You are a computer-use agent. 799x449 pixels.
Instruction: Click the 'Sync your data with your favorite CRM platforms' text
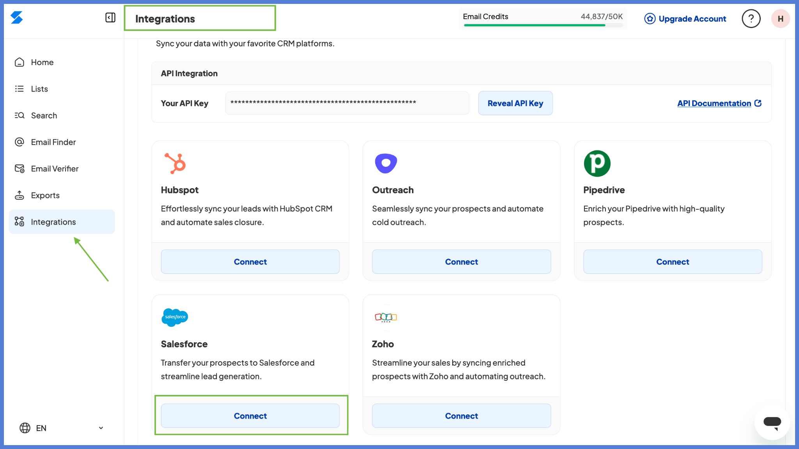[245, 43]
